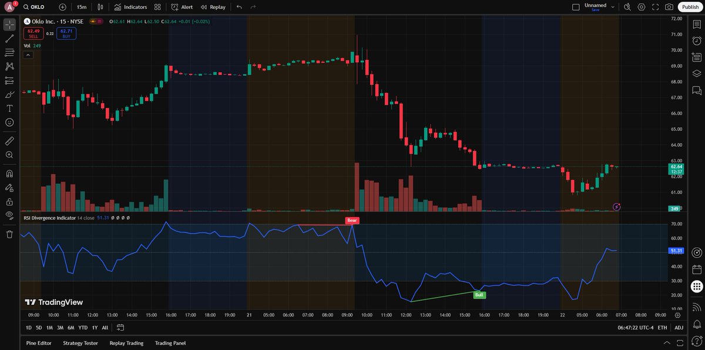Toggle stay in drawing mode
This screenshot has width=705, height=350.
9,188
